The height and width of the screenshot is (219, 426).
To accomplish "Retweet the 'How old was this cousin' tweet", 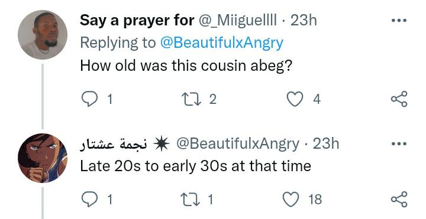I will pos(190,100).
